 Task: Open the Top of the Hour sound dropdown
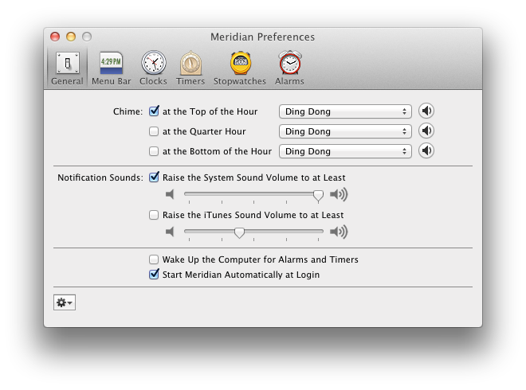(345, 111)
